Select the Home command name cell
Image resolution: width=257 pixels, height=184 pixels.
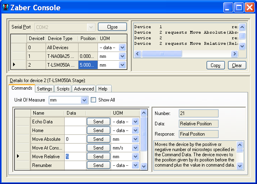48,130
